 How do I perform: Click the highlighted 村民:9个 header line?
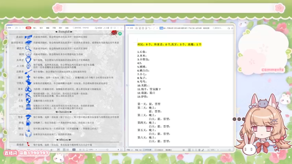pos(169,44)
